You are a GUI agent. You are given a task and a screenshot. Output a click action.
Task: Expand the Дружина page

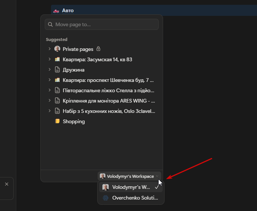click(50, 70)
